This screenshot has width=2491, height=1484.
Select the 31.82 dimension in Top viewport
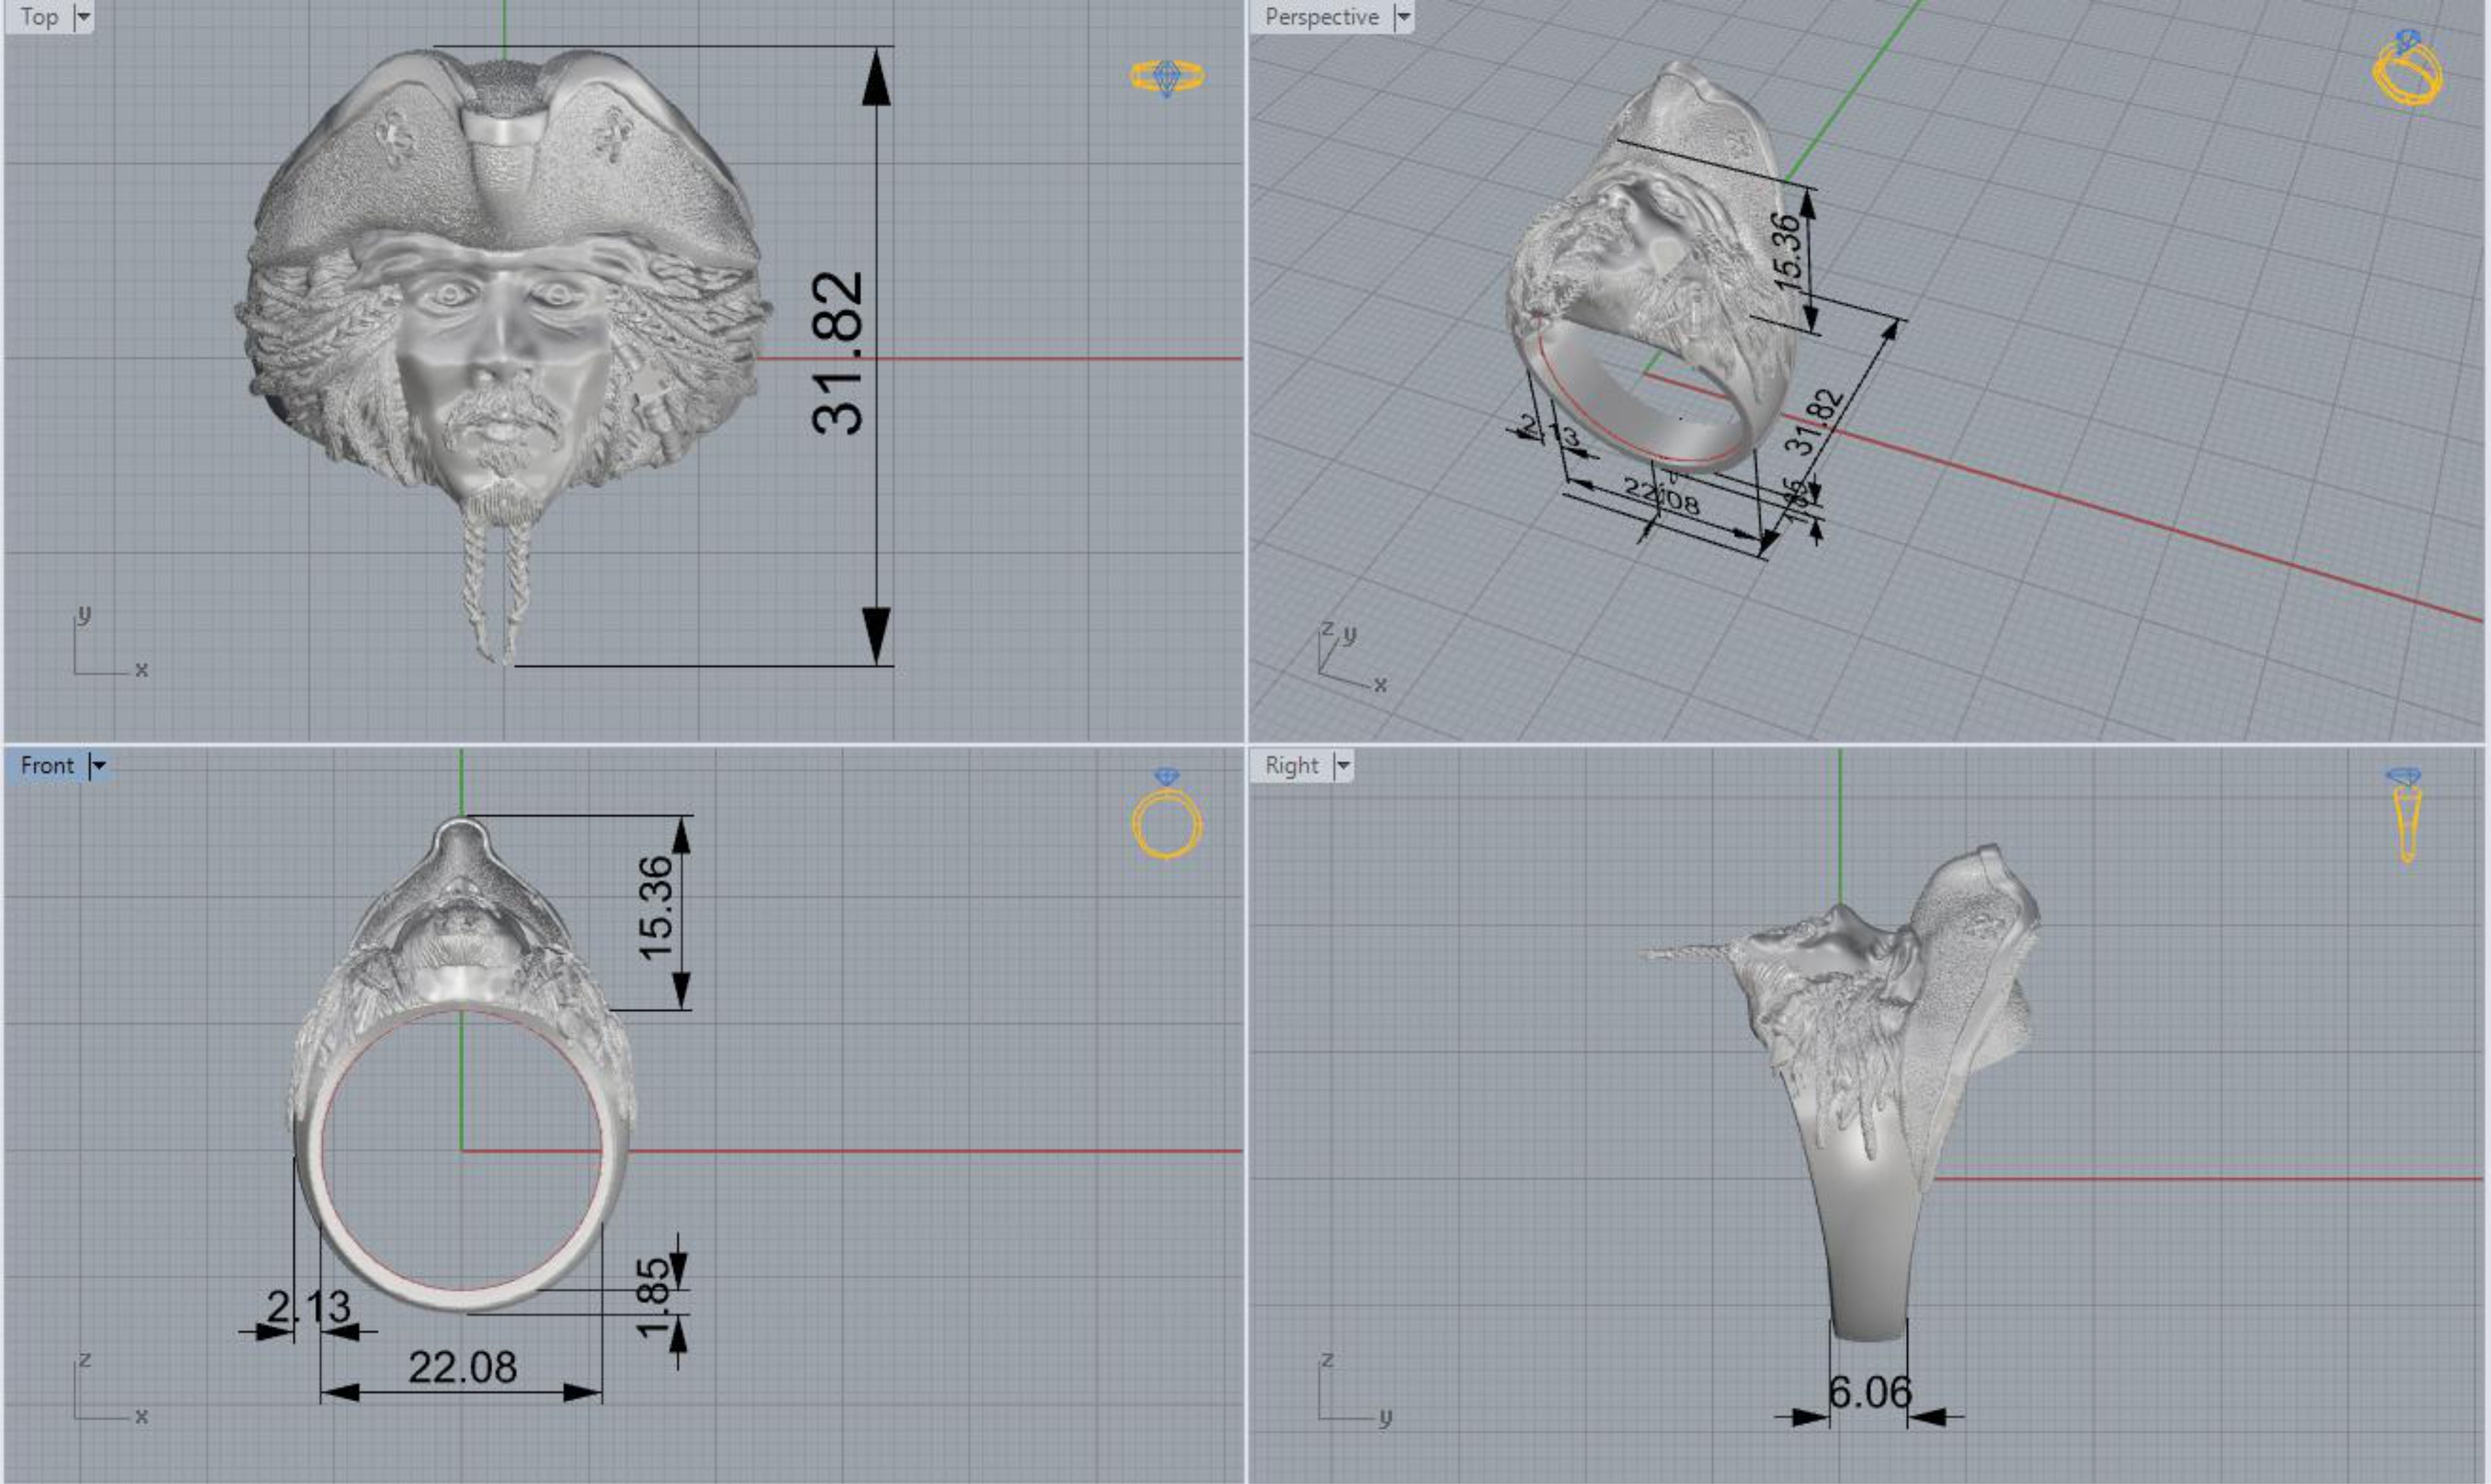[838, 353]
